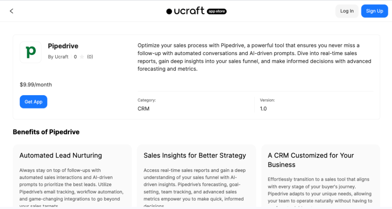
Task: Select the CRM category label
Action: tap(143, 108)
